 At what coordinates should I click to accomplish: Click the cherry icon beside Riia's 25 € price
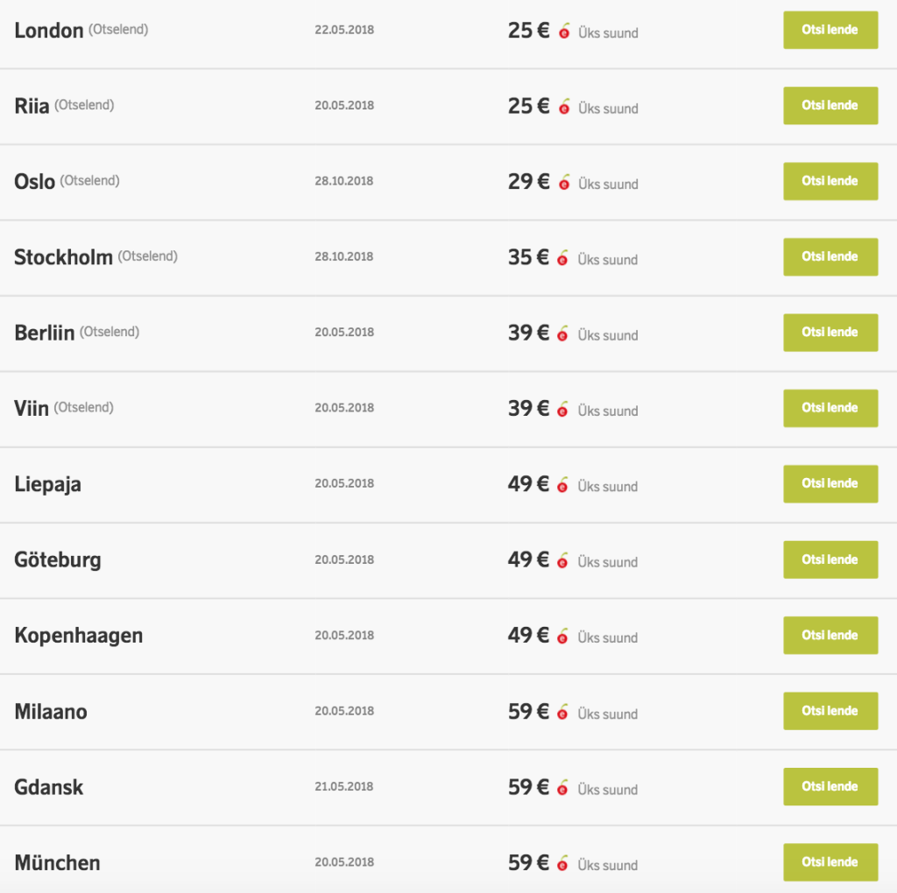pyautogui.click(x=564, y=108)
